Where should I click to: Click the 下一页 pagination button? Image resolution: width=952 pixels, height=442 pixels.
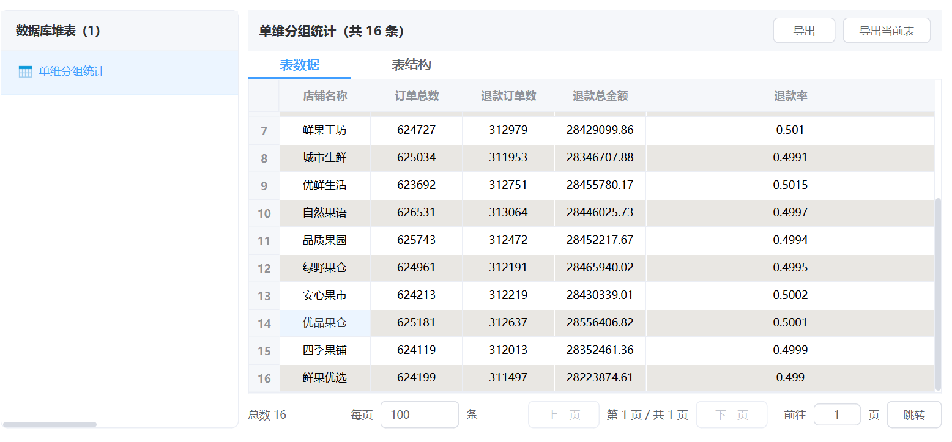pos(731,414)
